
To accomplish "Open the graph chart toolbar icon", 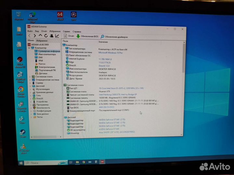I will pos(57,36).
